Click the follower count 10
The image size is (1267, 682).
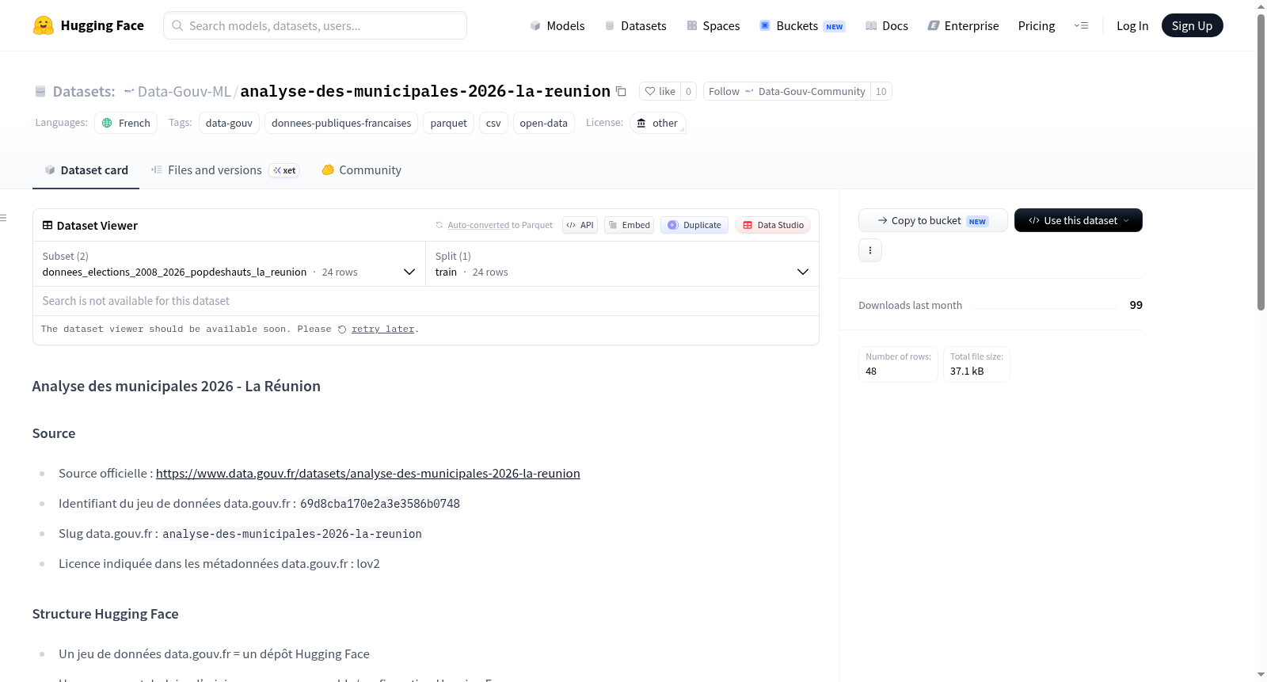click(881, 91)
